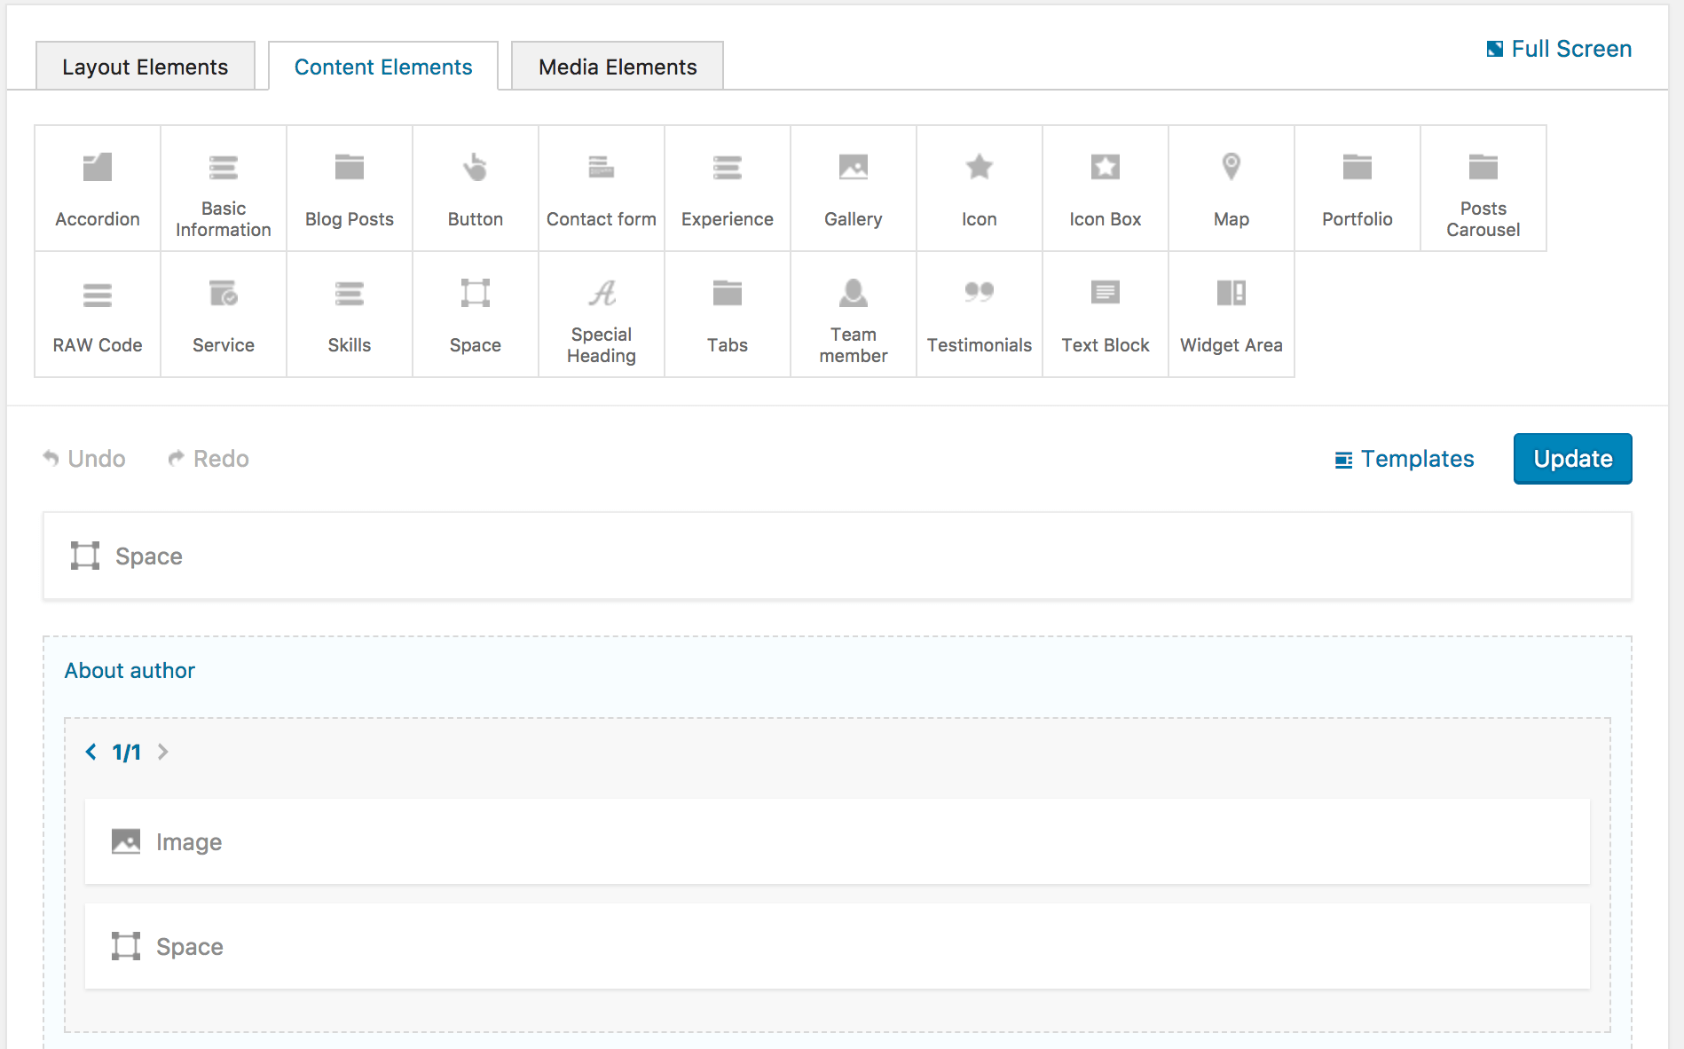Select the Map element icon
This screenshot has height=1049, width=1684.
pyautogui.click(x=1231, y=168)
